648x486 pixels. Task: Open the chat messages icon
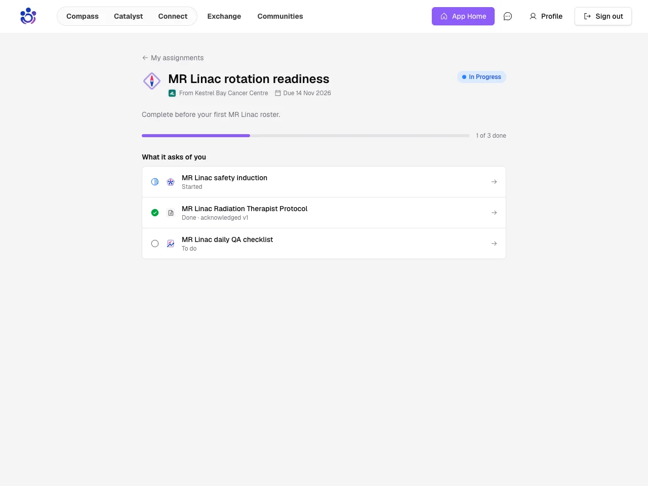508,16
